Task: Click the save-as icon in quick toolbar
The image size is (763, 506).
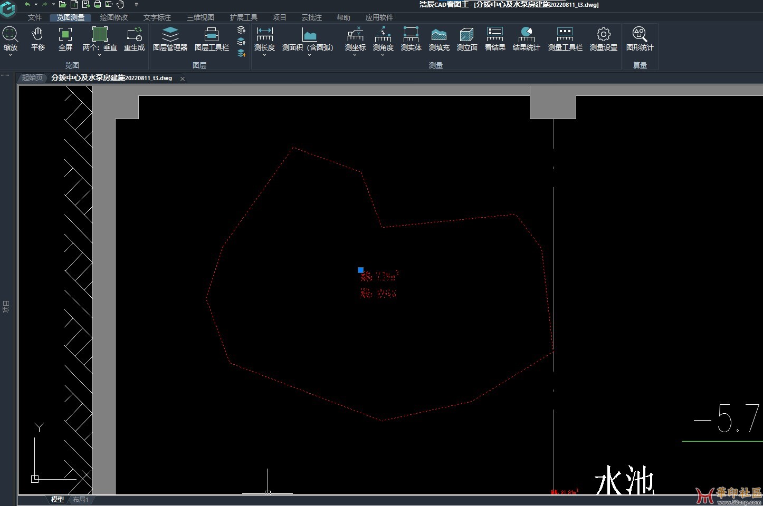Action: pos(85,4)
